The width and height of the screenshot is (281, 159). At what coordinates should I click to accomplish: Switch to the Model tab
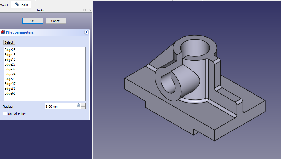click(4, 5)
